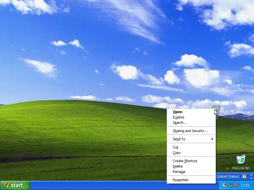Choose Copy from the context menu
The image size is (254, 190).
point(191,153)
